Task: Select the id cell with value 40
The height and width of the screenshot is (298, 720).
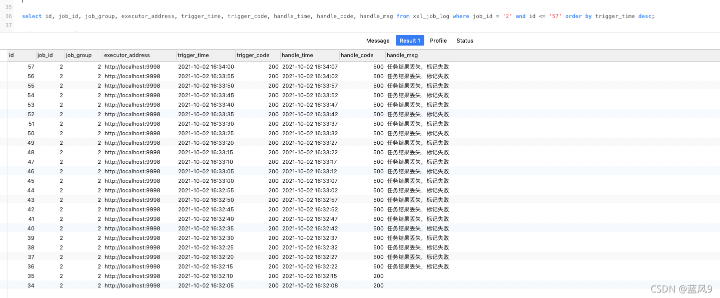Action: tap(31, 228)
